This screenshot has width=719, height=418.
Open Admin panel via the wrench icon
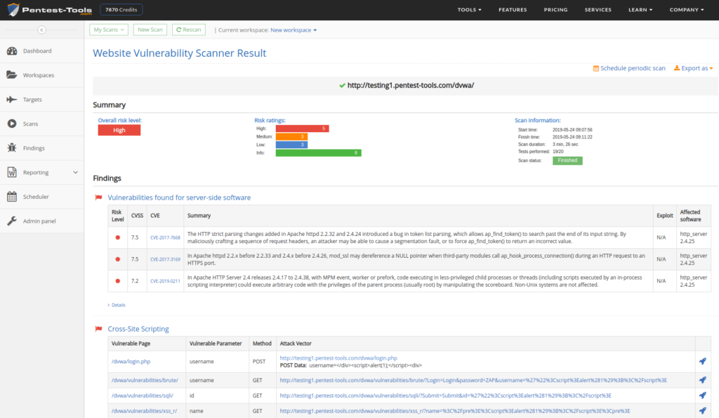tap(13, 221)
